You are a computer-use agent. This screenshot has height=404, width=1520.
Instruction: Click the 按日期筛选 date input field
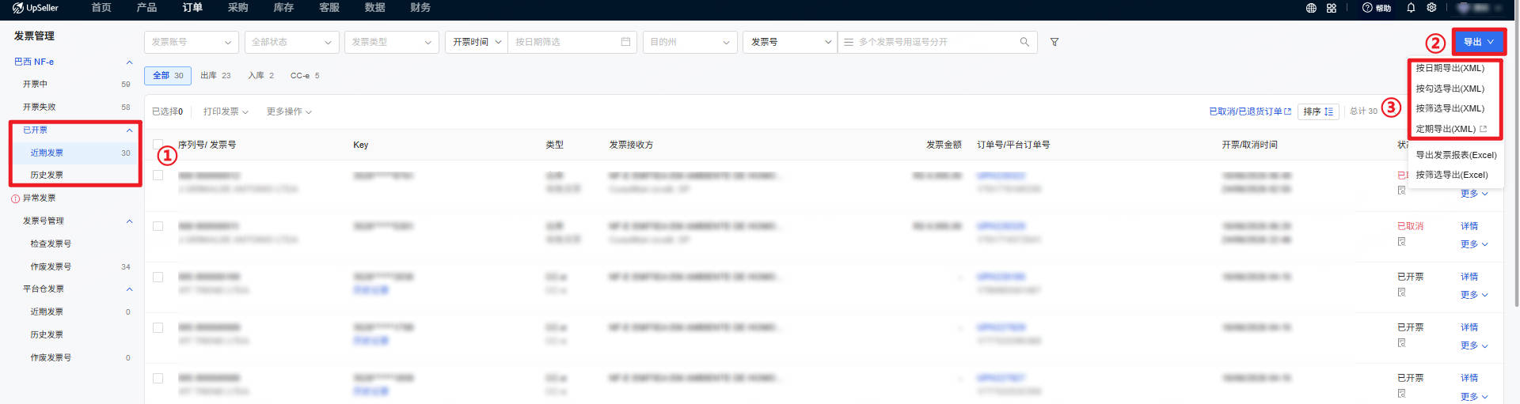(572, 42)
